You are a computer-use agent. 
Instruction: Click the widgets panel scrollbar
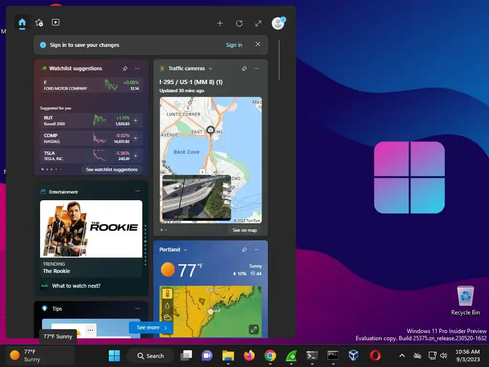pyautogui.click(x=279, y=60)
